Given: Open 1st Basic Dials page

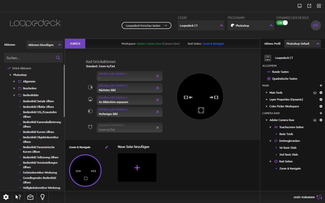Looking at the screenshot, I should coord(288,148).
